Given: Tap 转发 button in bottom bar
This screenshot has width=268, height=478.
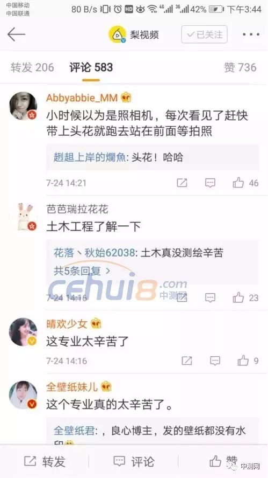Looking at the screenshot, I should [45, 461].
